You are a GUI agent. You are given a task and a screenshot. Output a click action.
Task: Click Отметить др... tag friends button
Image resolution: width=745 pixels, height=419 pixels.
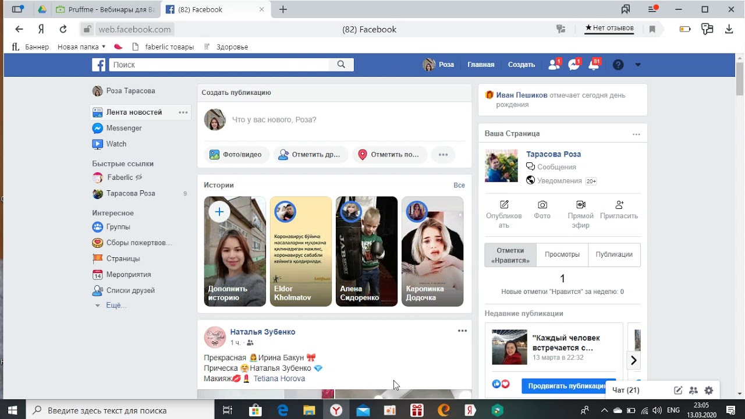(310, 155)
